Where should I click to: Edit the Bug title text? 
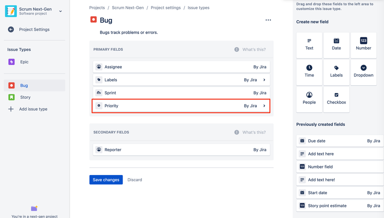click(x=106, y=20)
